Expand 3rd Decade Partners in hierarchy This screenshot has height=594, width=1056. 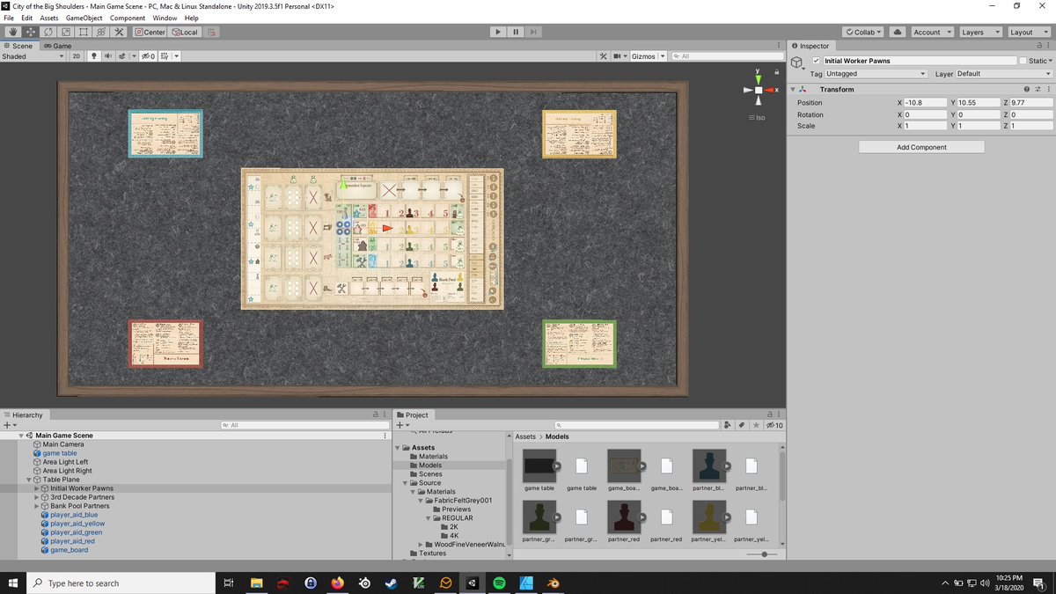point(36,497)
